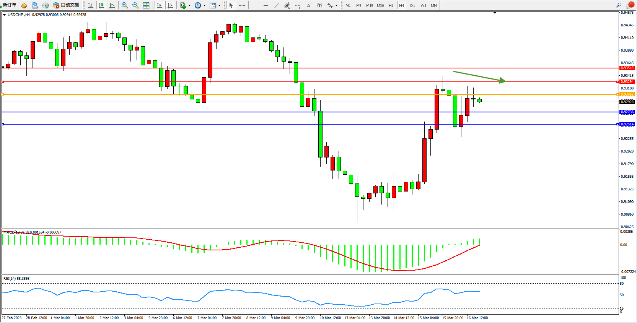Click the red 0.93545 price level label
The image size is (637, 323).
pos(627,68)
